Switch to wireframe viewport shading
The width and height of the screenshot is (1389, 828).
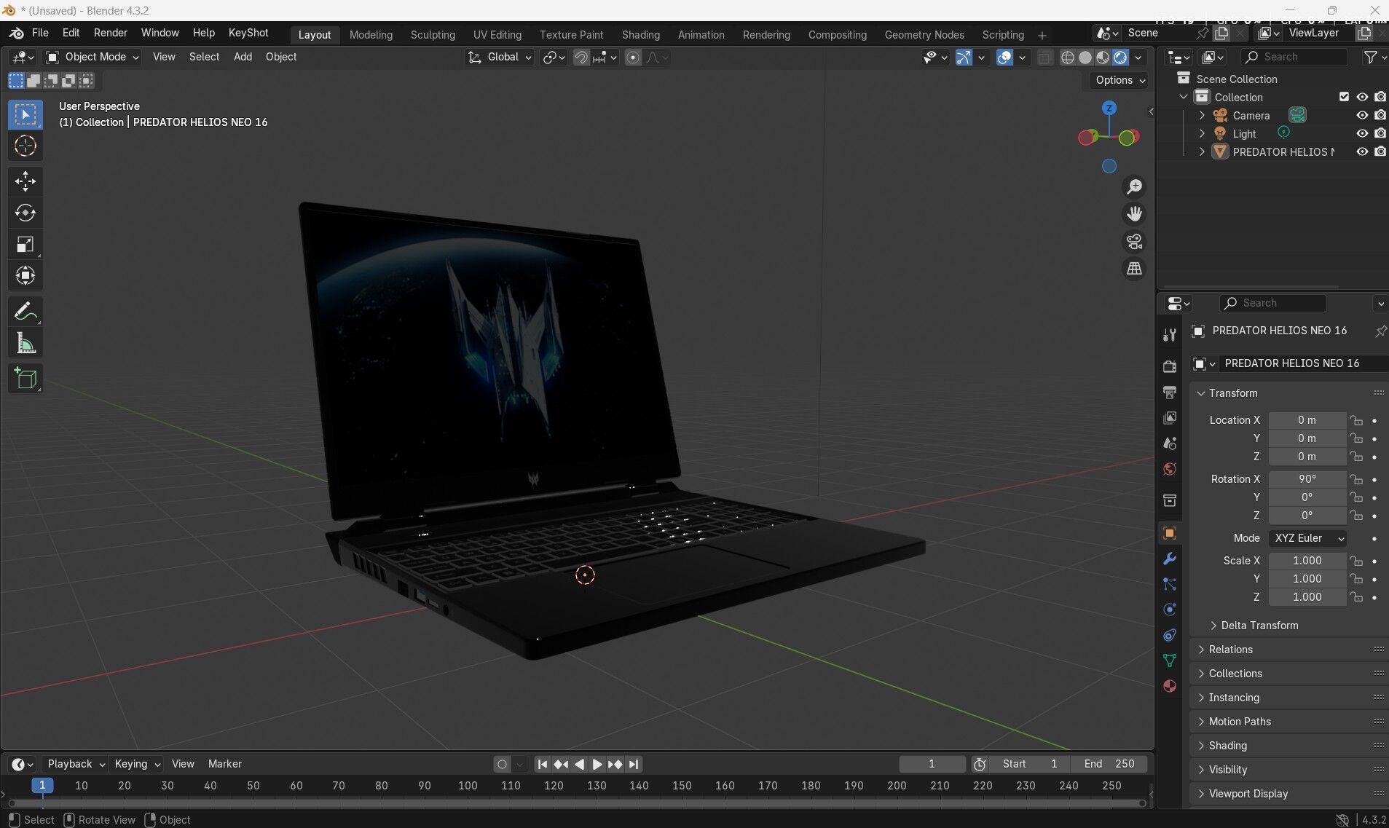click(1068, 58)
